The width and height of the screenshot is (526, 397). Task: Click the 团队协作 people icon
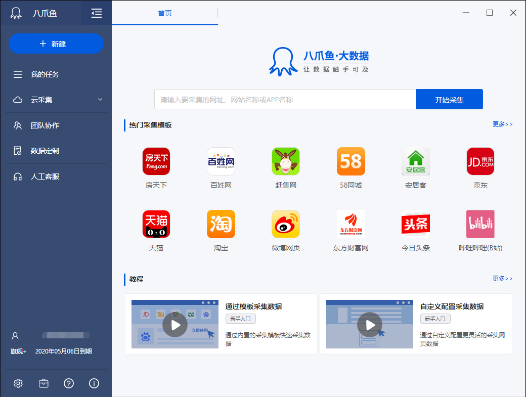click(17, 125)
